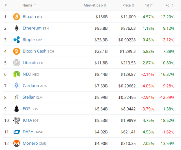Sort by 1d change column
The image size is (181, 150).
point(149,5)
